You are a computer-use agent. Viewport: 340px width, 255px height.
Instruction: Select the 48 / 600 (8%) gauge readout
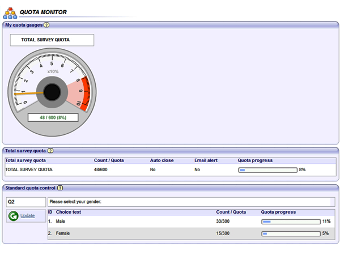coord(53,117)
